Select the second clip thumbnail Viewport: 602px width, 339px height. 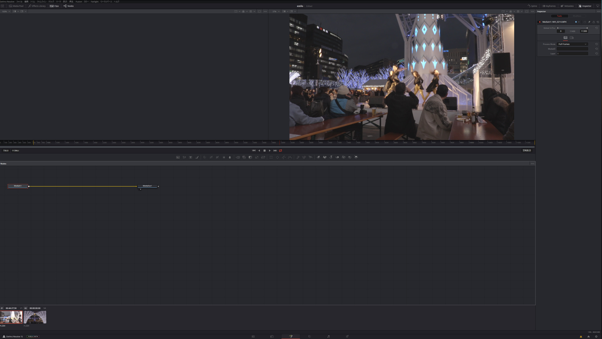point(35,317)
